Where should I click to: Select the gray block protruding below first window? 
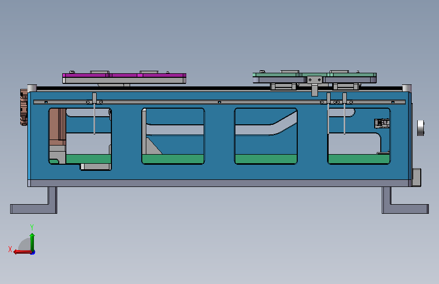[96, 167]
